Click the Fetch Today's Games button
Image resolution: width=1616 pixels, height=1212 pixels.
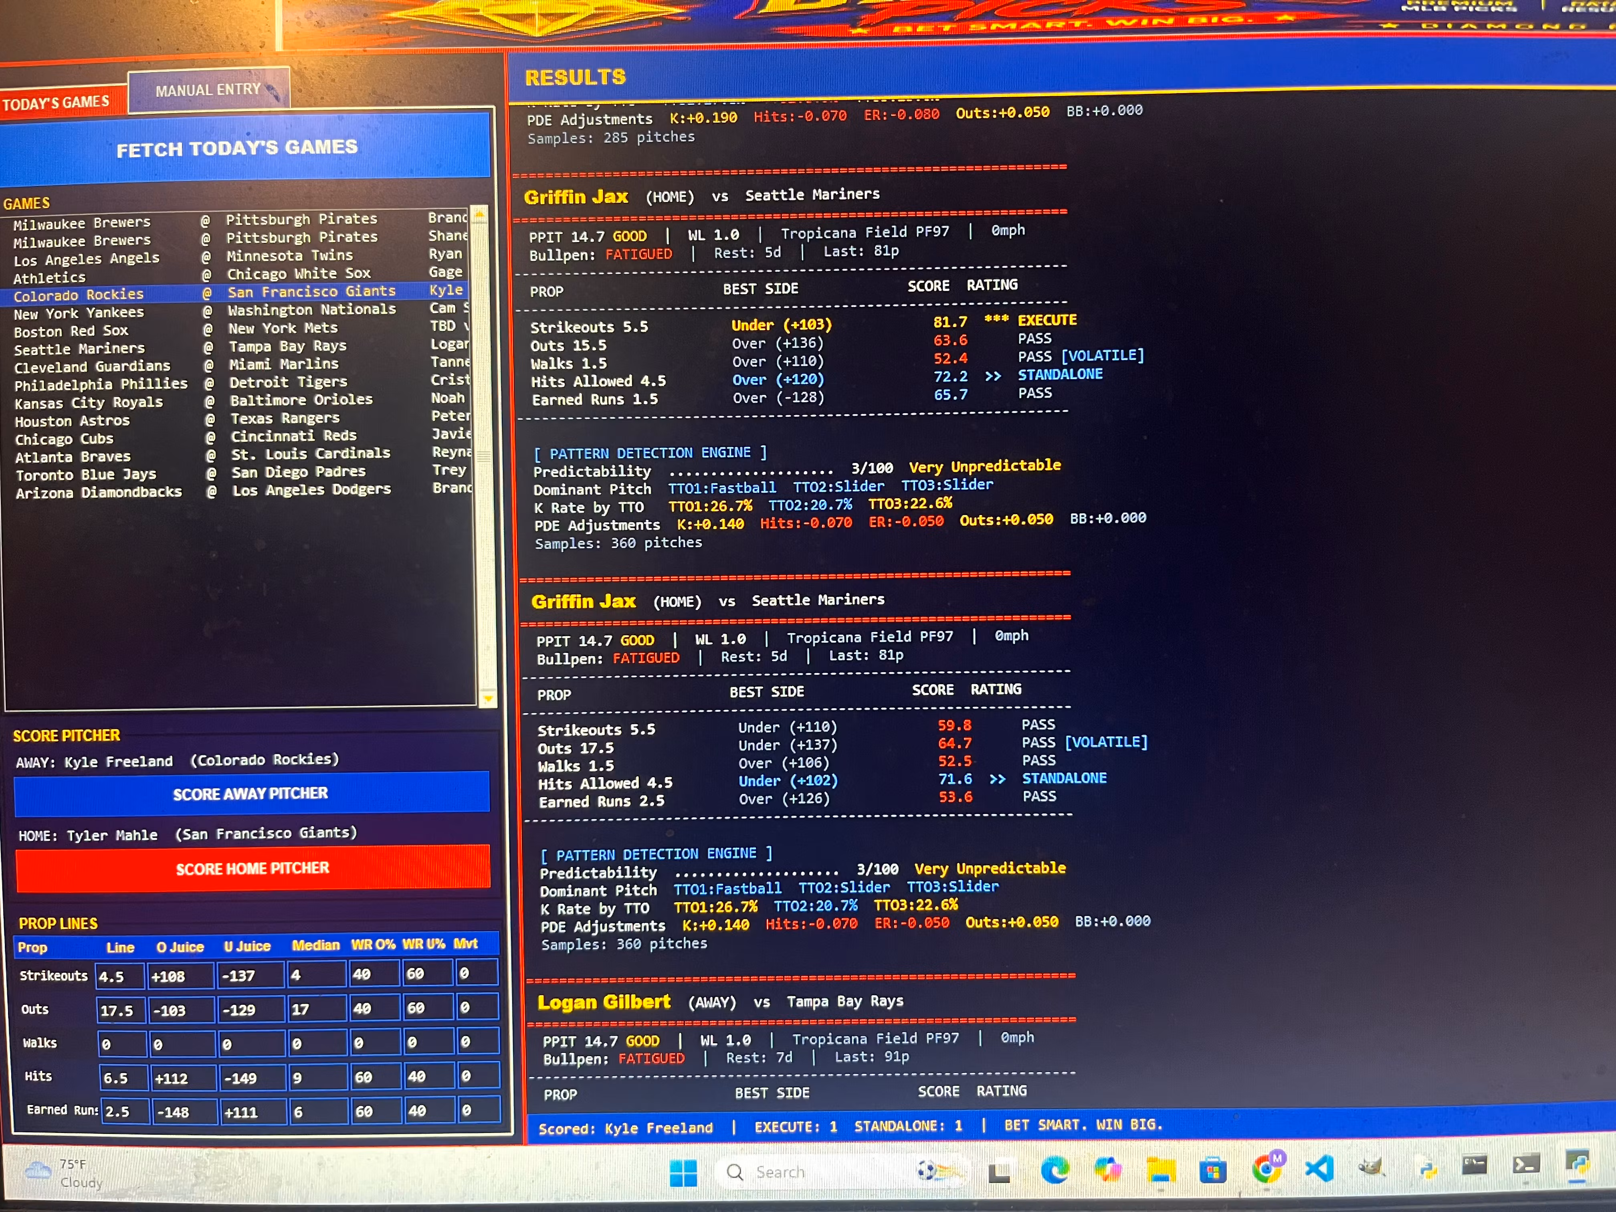(x=244, y=148)
